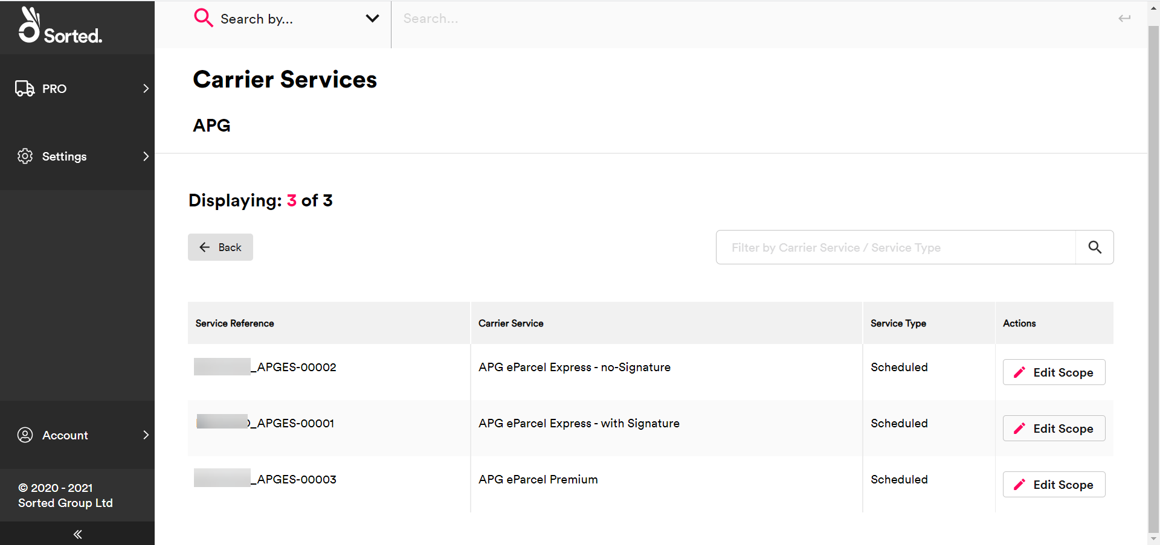Click the Carrier Services heading
This screenshot has height=545, width=1160.
coord(285,80)
